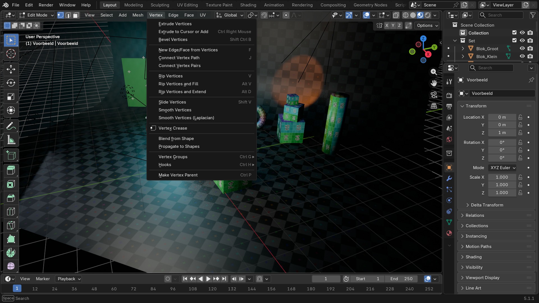Click frame 1 marker in timeline
The height and width of the screenshot is (303, 539).
point(17,288)
